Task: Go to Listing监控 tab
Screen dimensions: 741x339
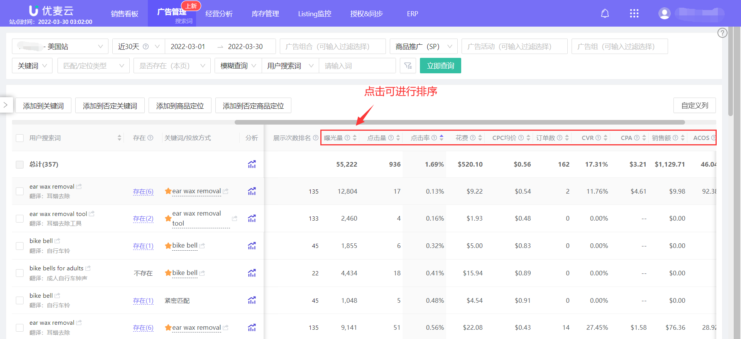Action: [315, 14]
